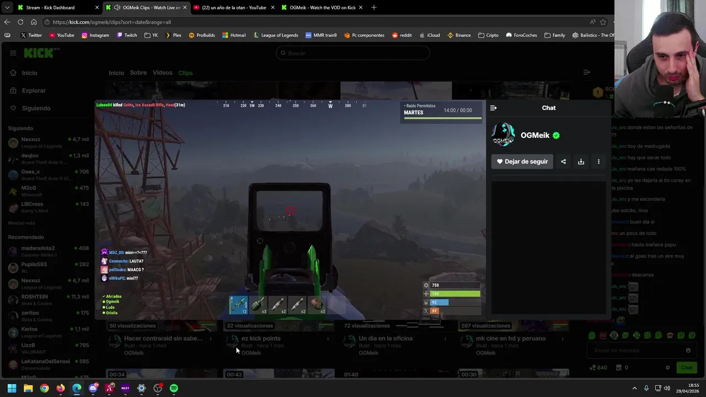This screenshot has height=397, width=706.
Task: Expand followed list with Mostrar más
Action: click(x=22, y=223)
